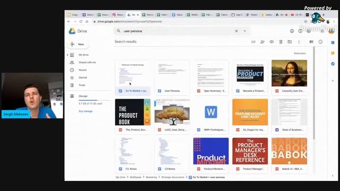Viewport: 340px width, 191px height.
Task: Click the Preview eye icon
Action: click(271, 42)
